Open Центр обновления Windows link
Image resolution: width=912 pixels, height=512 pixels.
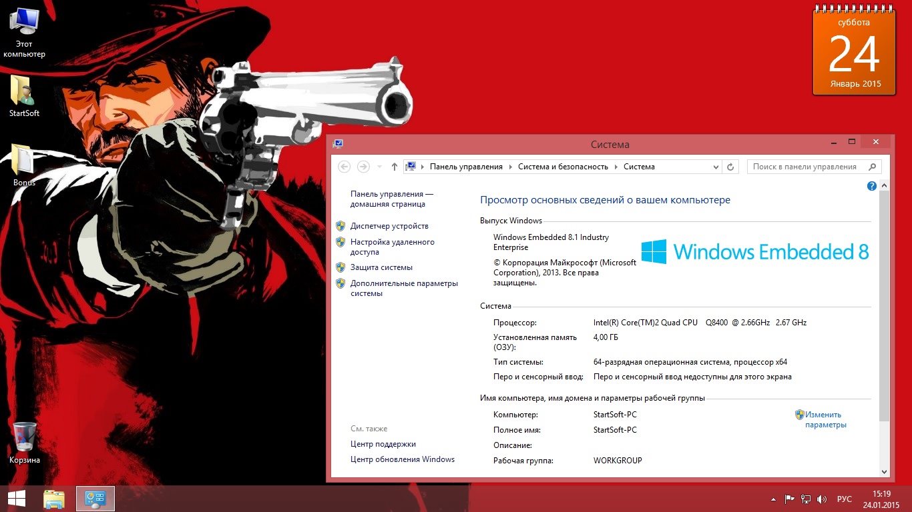[x=403, y=459]
